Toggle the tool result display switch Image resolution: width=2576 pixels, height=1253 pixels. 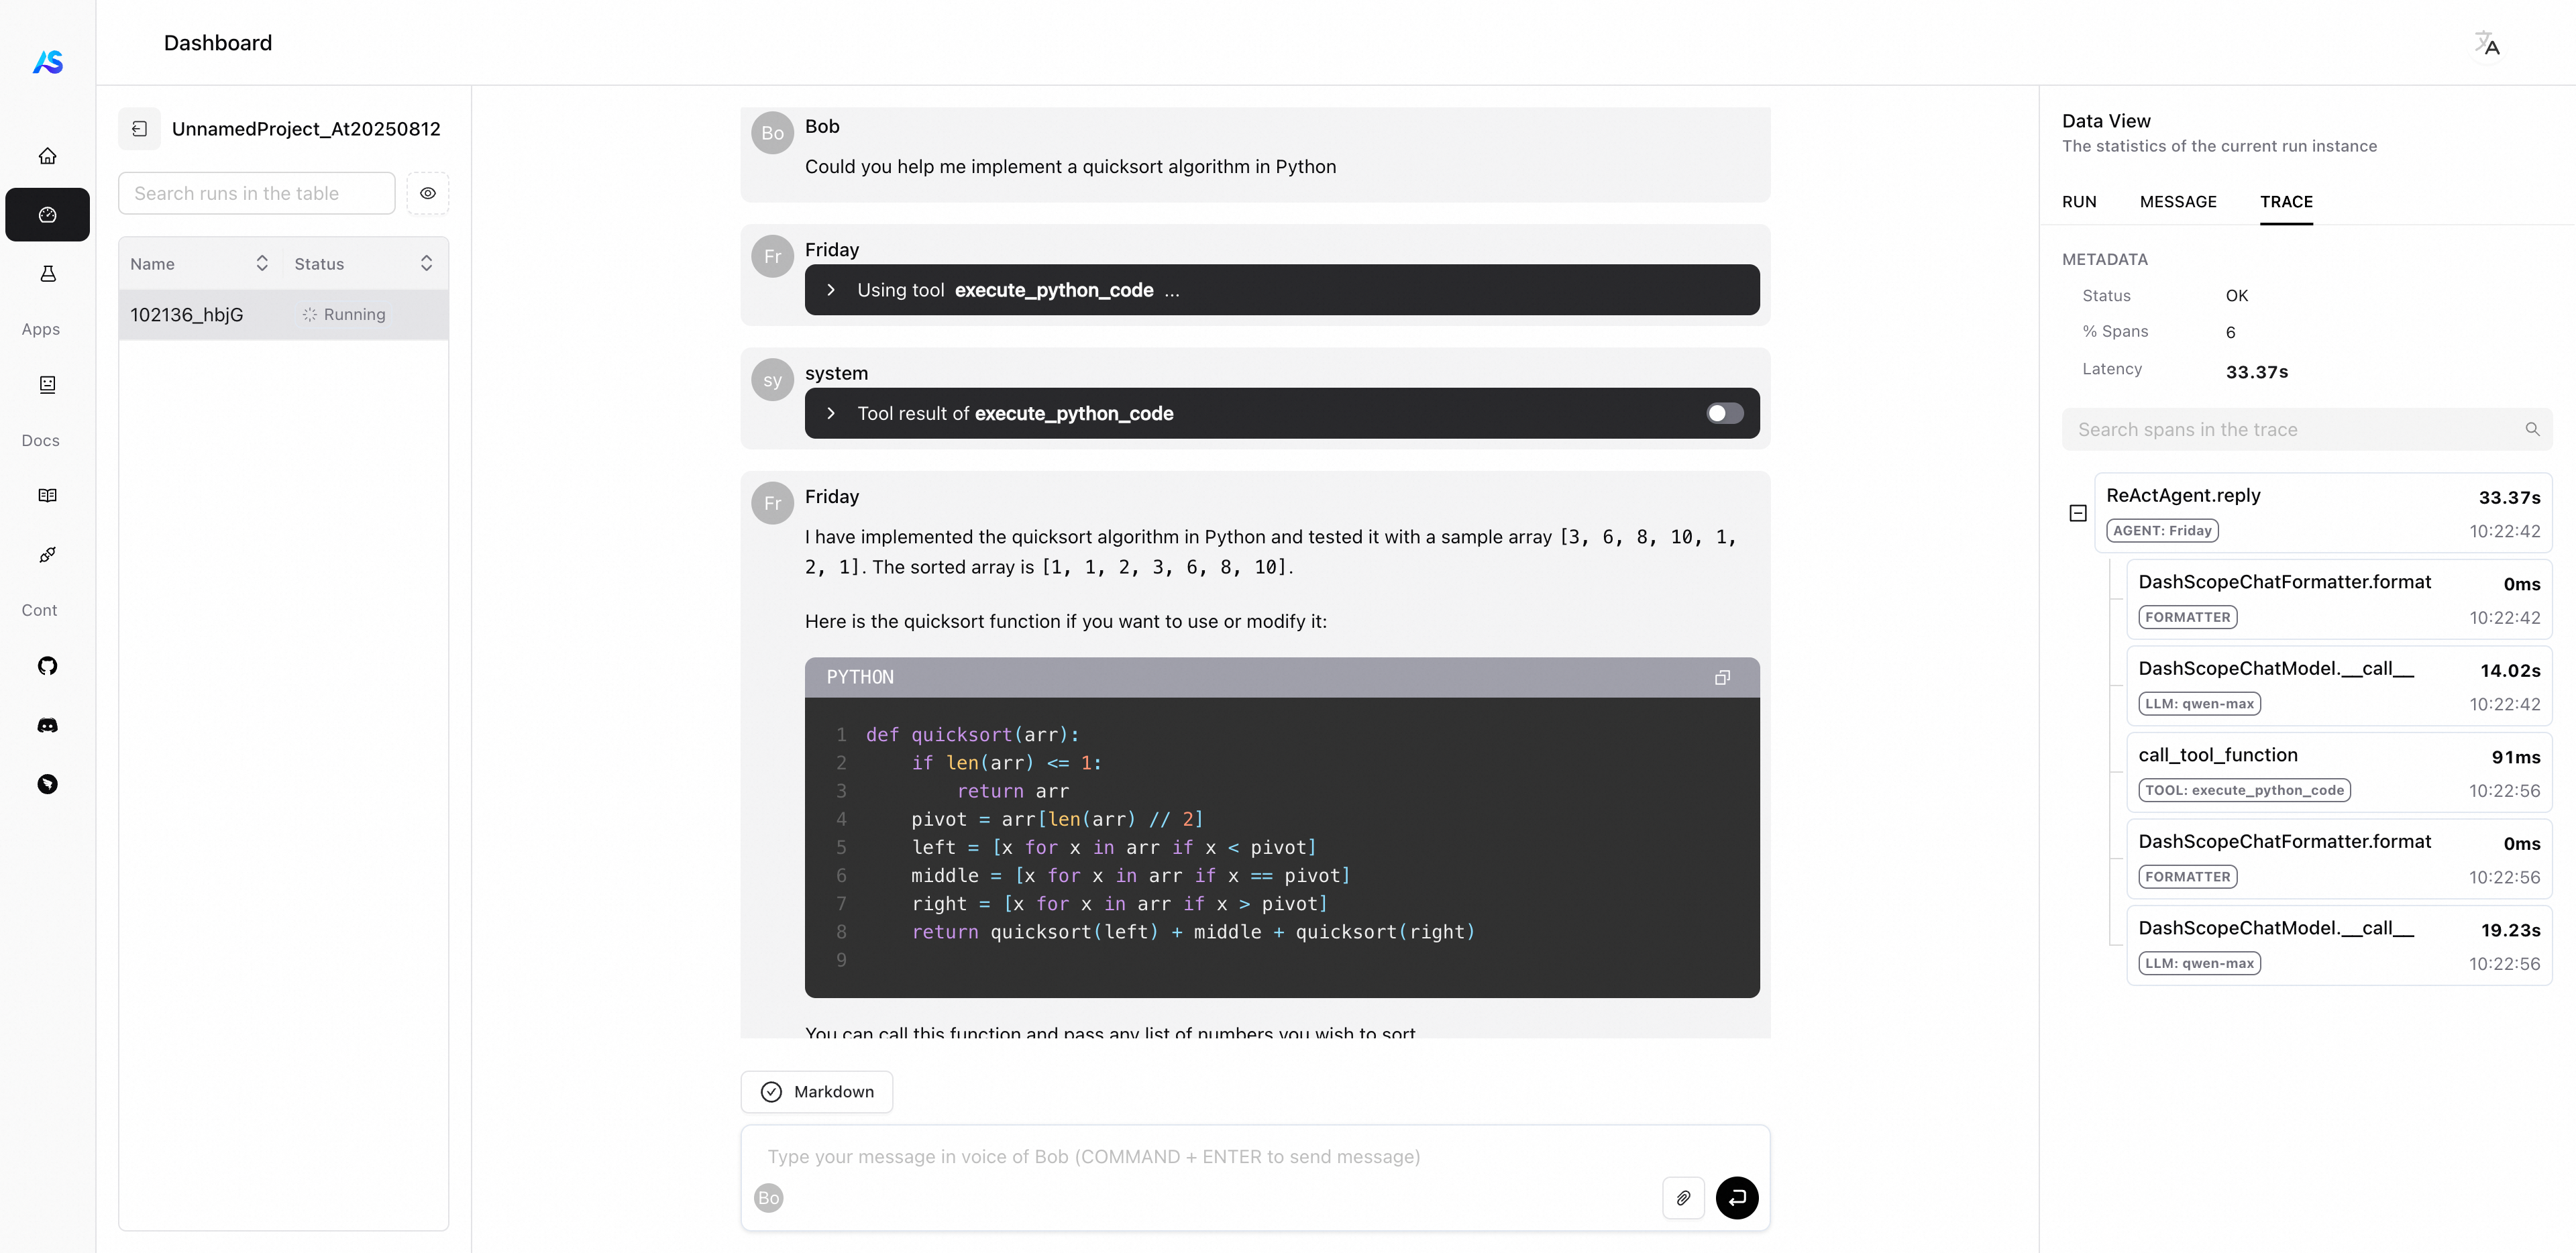[x=1724, y=414]
